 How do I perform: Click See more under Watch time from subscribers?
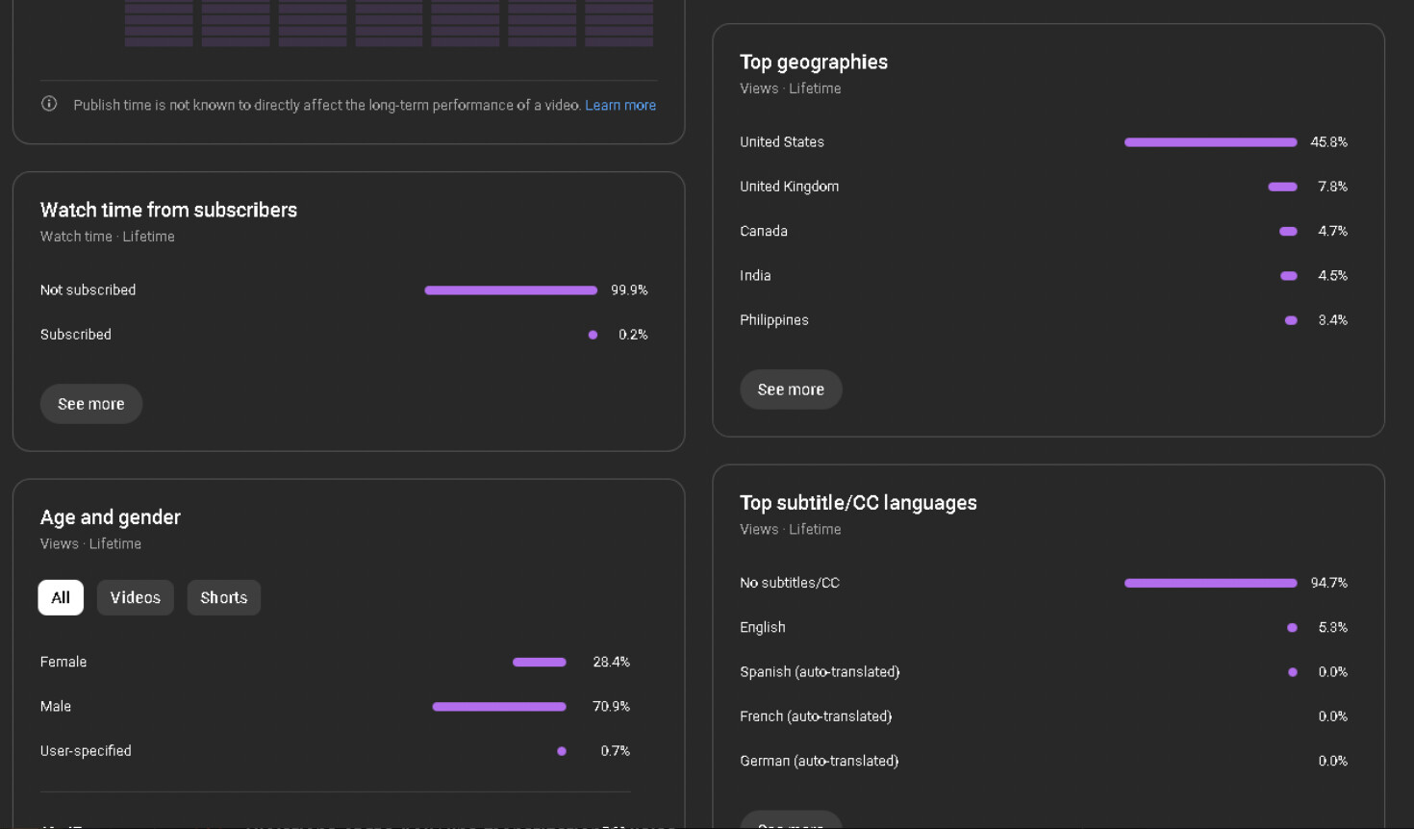(91, 404)
